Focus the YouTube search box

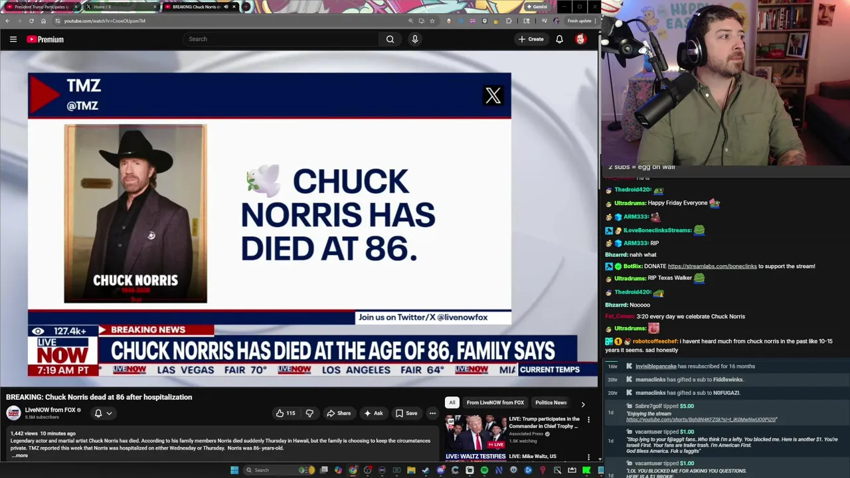coord(281,39)
